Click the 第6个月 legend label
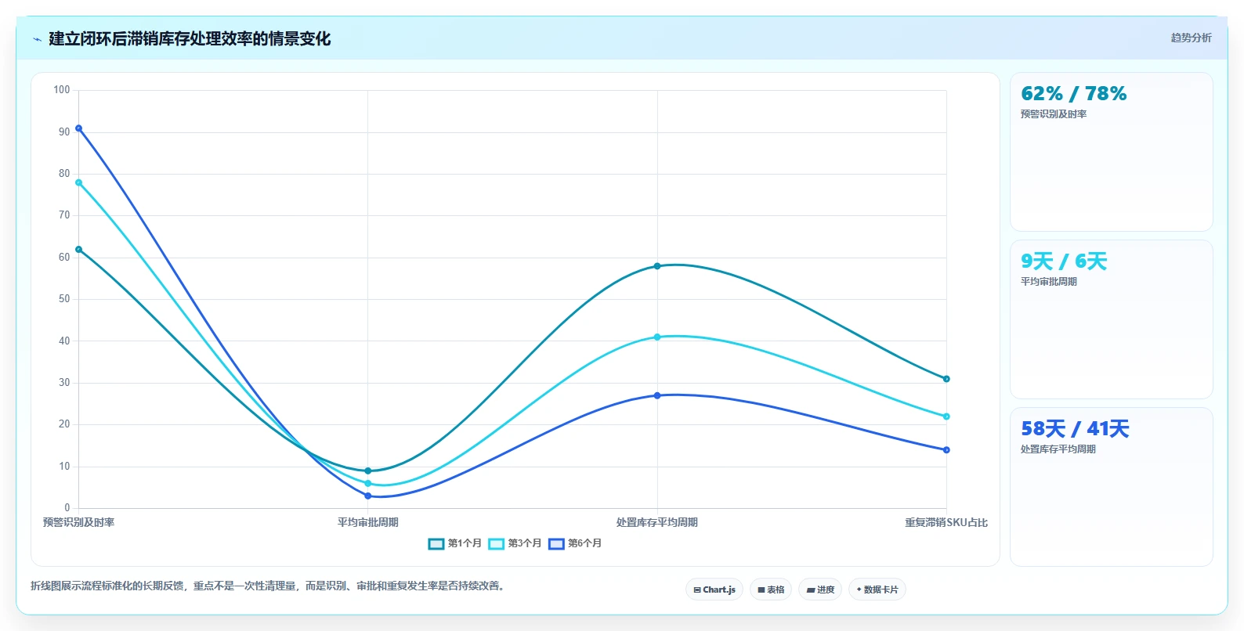Image resolution: width=1244 pixels, height=631 pixels. tap(584, 543)
